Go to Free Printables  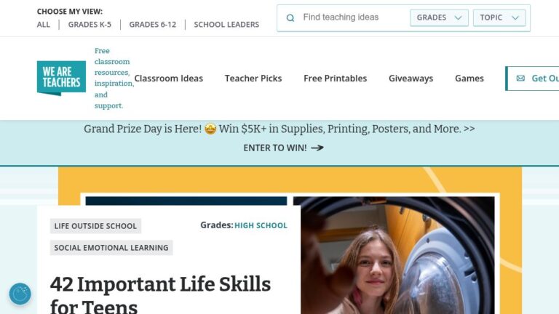tap(336, 78)
